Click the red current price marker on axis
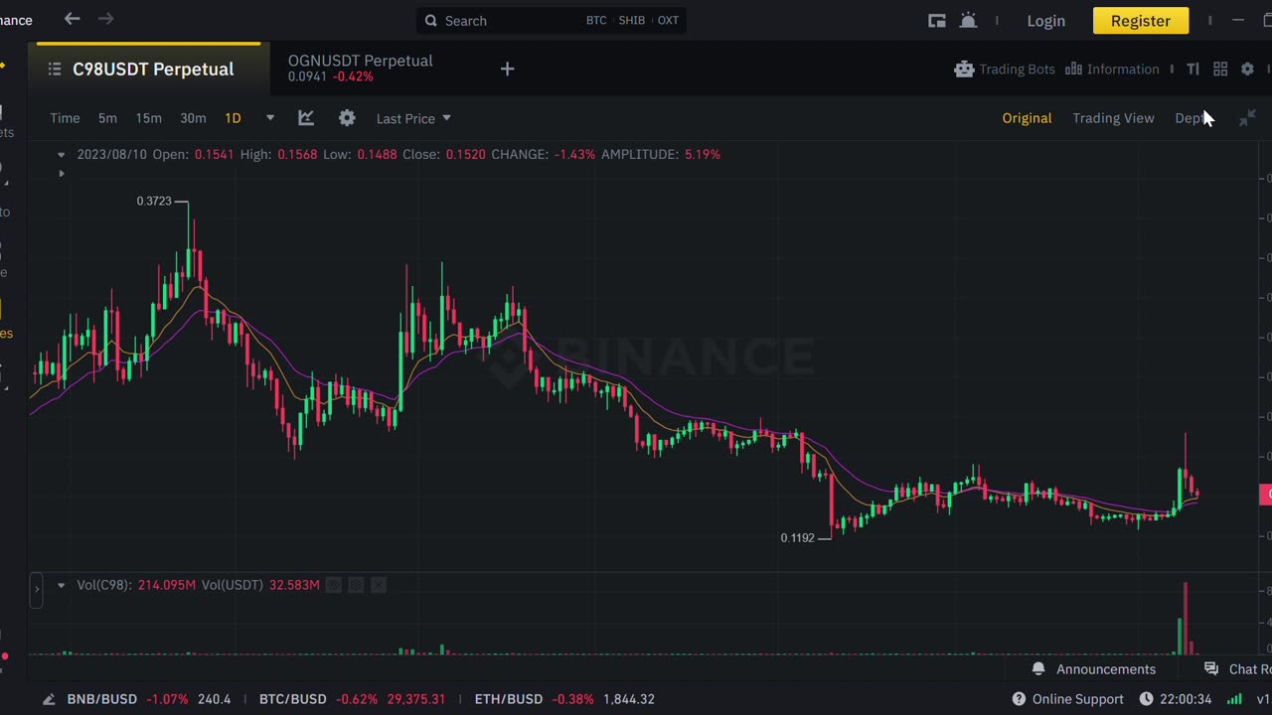Image resolution: width=1272 pixels, height=715 pixels. pyautogui.click(x=1266, y=494)
